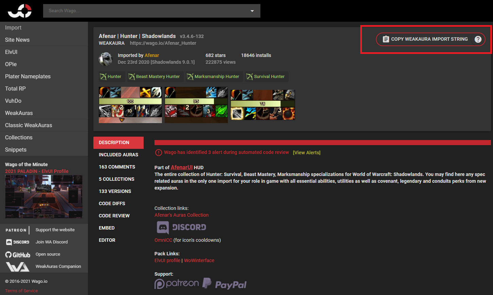The image size is (493, 295).
Task: Click the clipboard icon on copy button
Action: (x=386, y=39)
